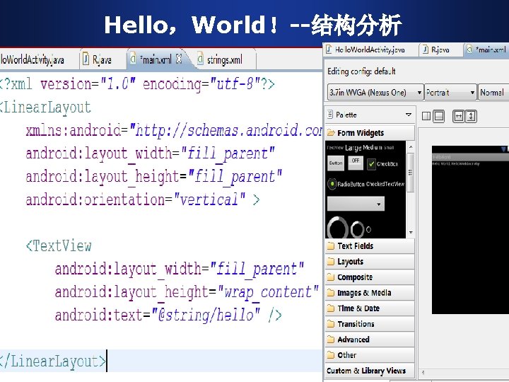Pick the Medium text widget in palette
The image size is (509, 382).
pyautogui.click(x=373, y=147)
